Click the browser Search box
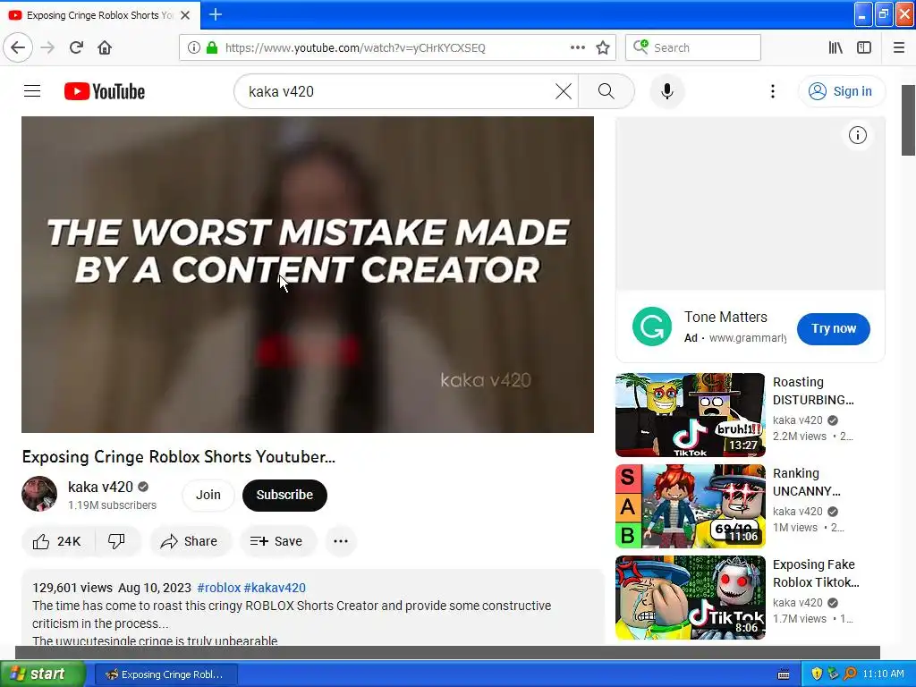Screen dimensions: 916x687 693,47
